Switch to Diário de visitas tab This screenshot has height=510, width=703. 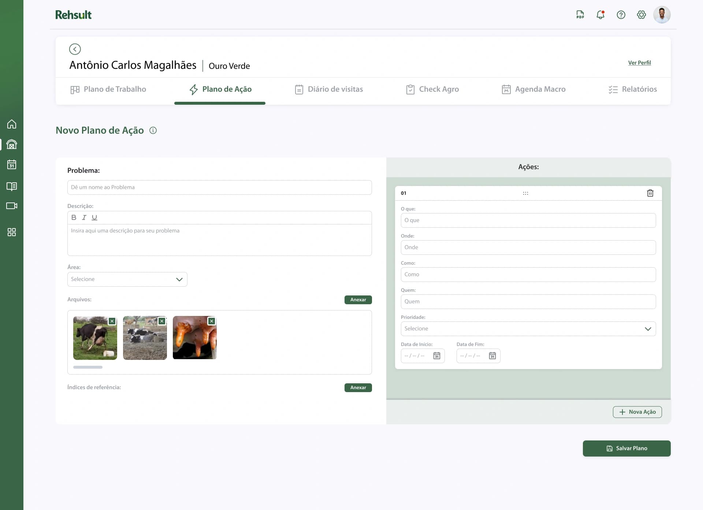pyautogui.click(x=329, y=89)
